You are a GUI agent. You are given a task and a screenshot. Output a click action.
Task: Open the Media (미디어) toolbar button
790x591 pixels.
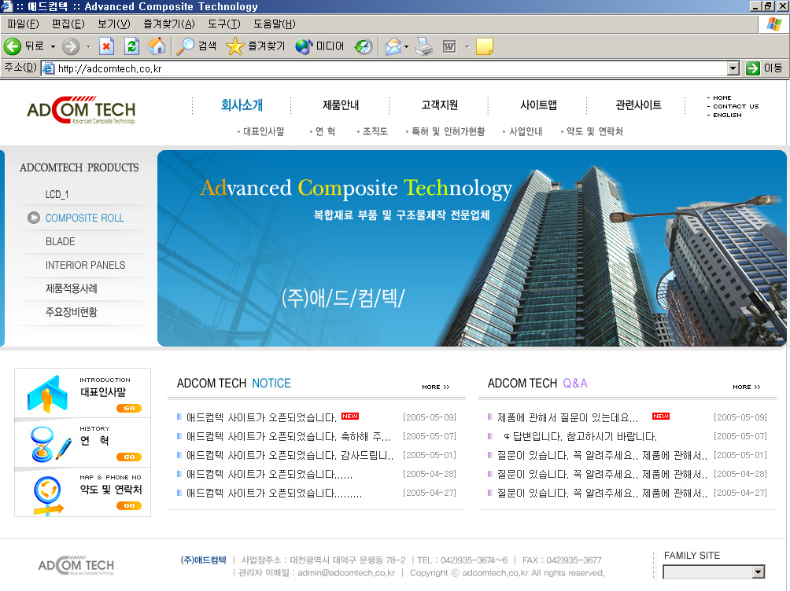click(320, 46)
